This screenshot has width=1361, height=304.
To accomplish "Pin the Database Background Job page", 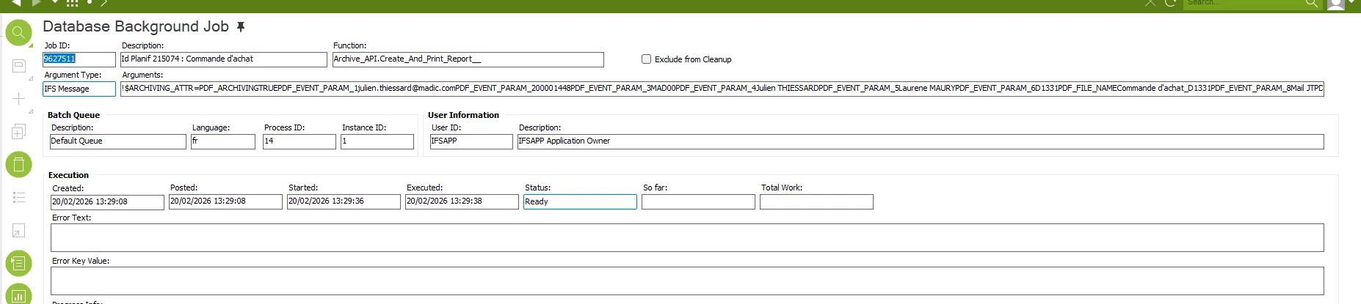I will (x=241, y=27).
